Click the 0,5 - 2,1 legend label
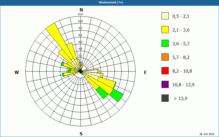This screenshot has width=219, height=137. (x=181, y=16)
